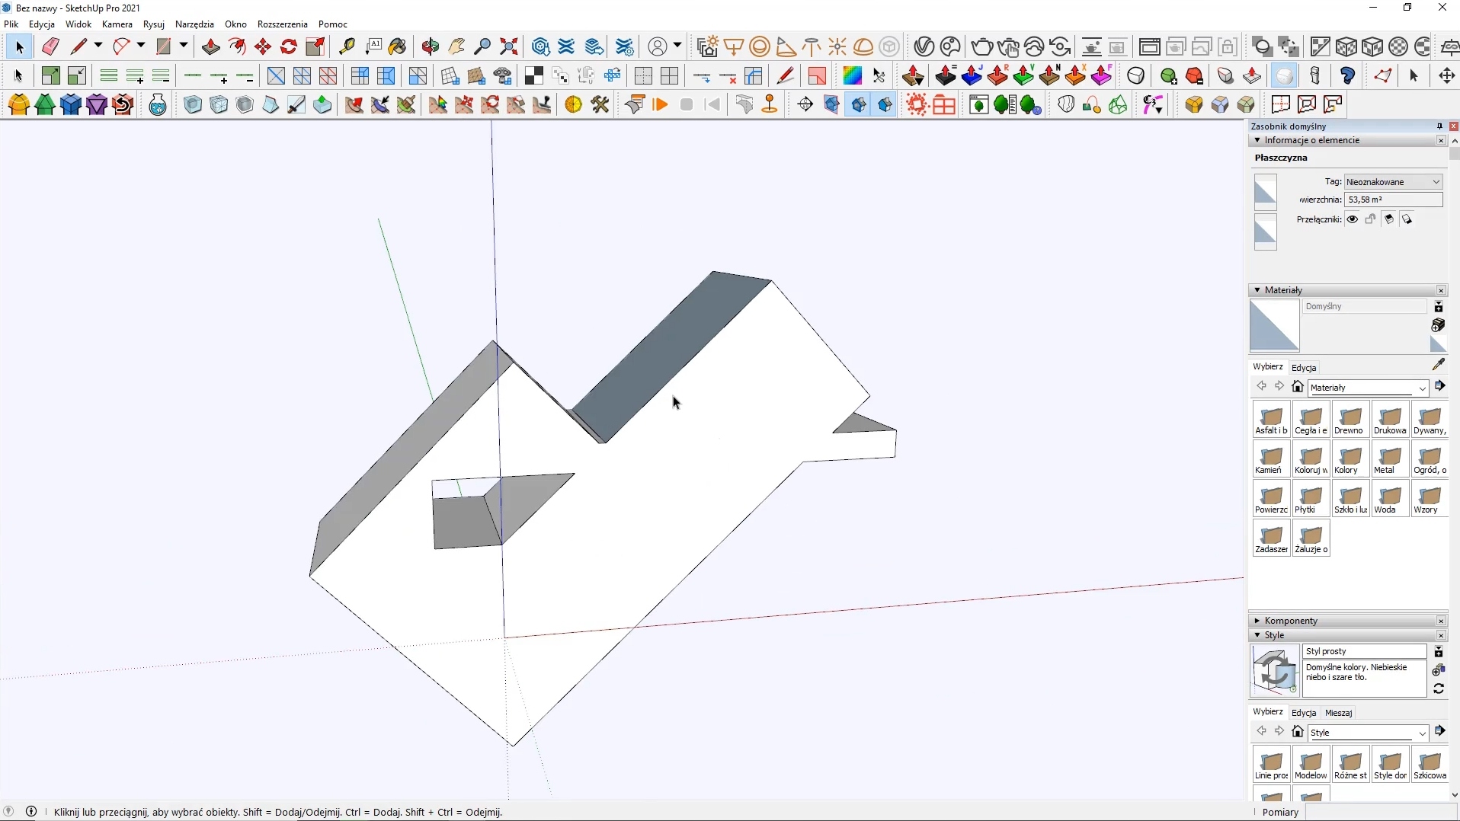Choose the Tape Measure tool

(x=347, y=46)
